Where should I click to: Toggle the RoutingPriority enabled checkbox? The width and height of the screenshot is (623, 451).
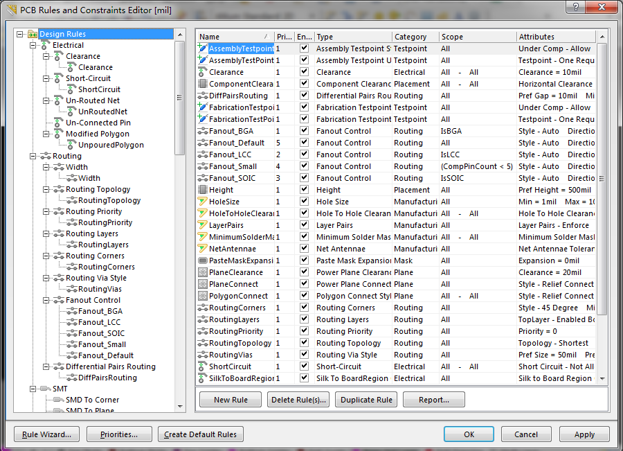(x=304, y=331)
